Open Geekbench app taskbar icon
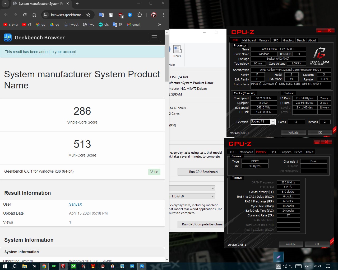This screenshot has height=270, width=338. pyautogui.click(x=142, y=266)
